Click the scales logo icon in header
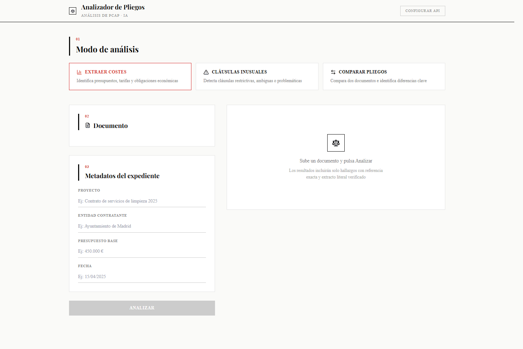 point(73,11)
